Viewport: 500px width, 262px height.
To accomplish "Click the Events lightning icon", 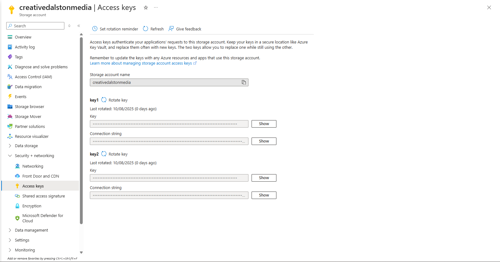I will (10, 97).
